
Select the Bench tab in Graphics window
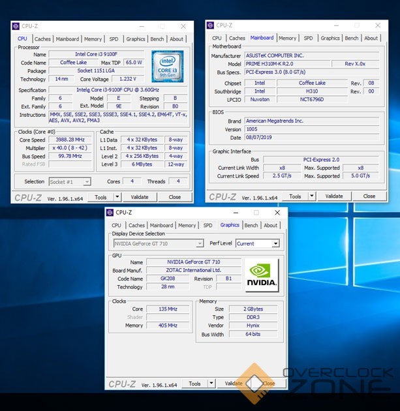[x=251, y=226]
